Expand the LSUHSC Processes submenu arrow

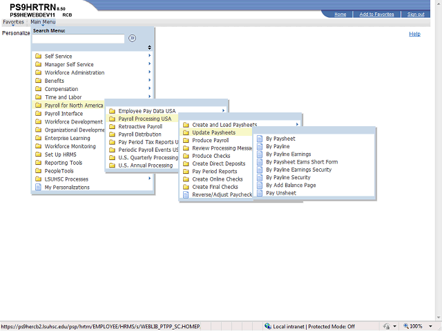click(x=149, y=179)
